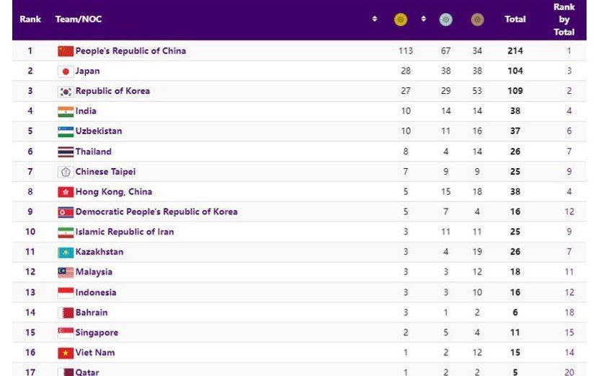The width and height of the screenshot is (596, 376).
Task: Open the Uzbekistan team link
Action: point(99,131)
